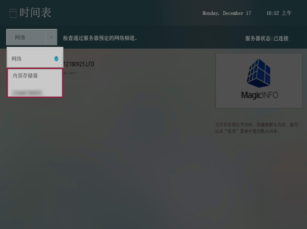Open the 网络 source dropdown box
The height and width of the screenshot is (229, 307).
point(26,37)
